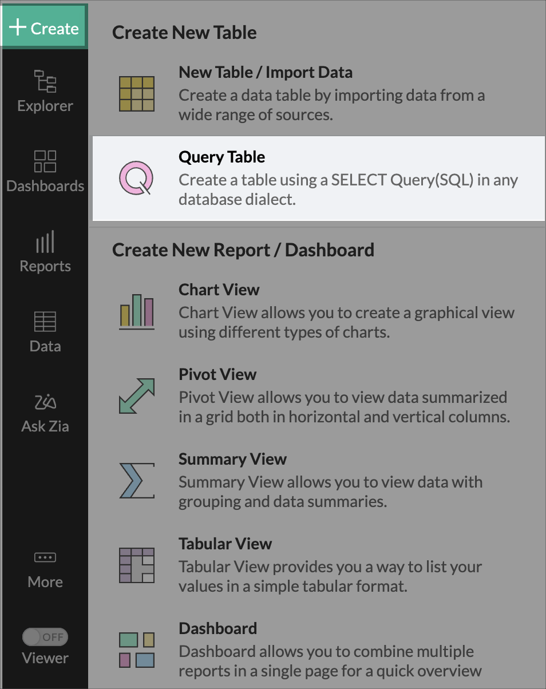This screenshot has width=546, height=689.
Task: Click the Summary View sigma icon
Action: (136, 481)
